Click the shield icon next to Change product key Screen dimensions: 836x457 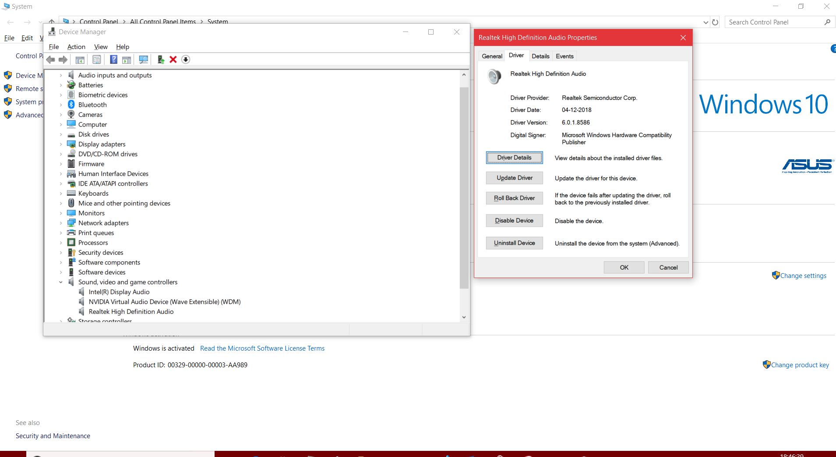pyautogui.click(x=766, y=365)
